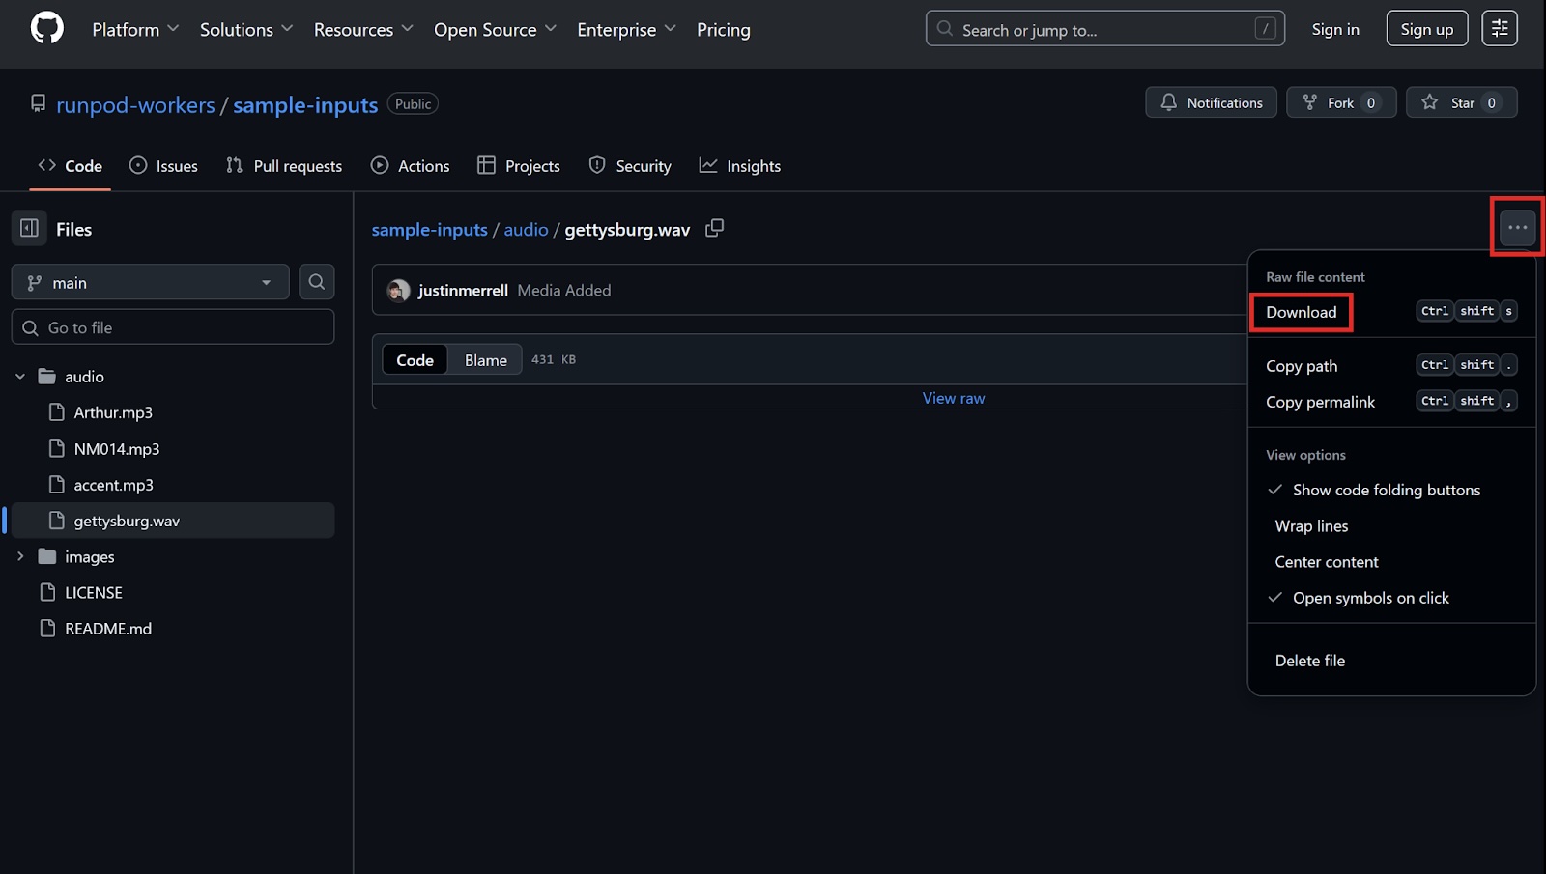Expand the Platform menu
Image resolution: width=1546 pixels, height=874 pixels.
[135, 30]
